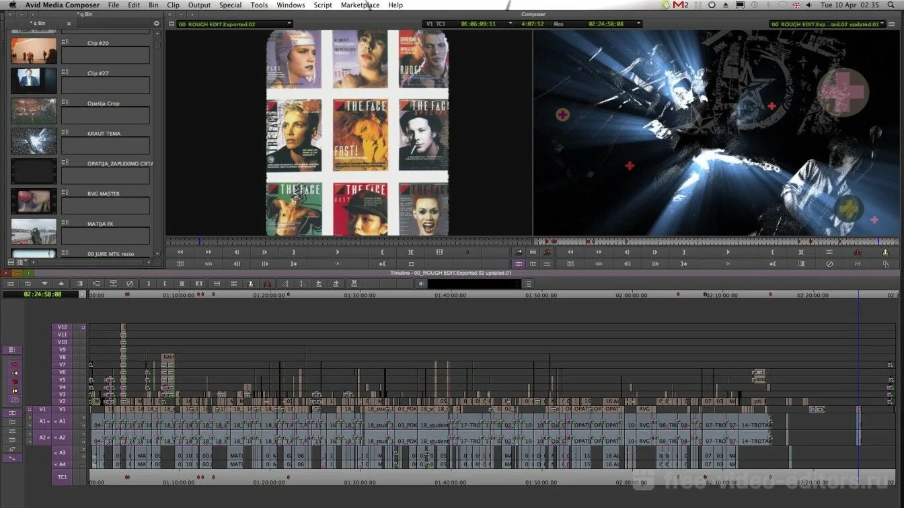Fast forward in the source monitor

tap(208, 252)
